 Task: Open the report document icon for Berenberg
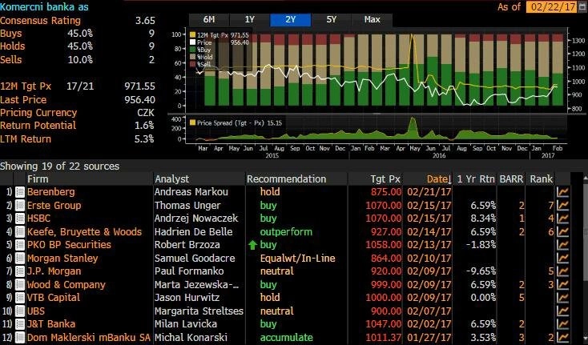[20, 192]
